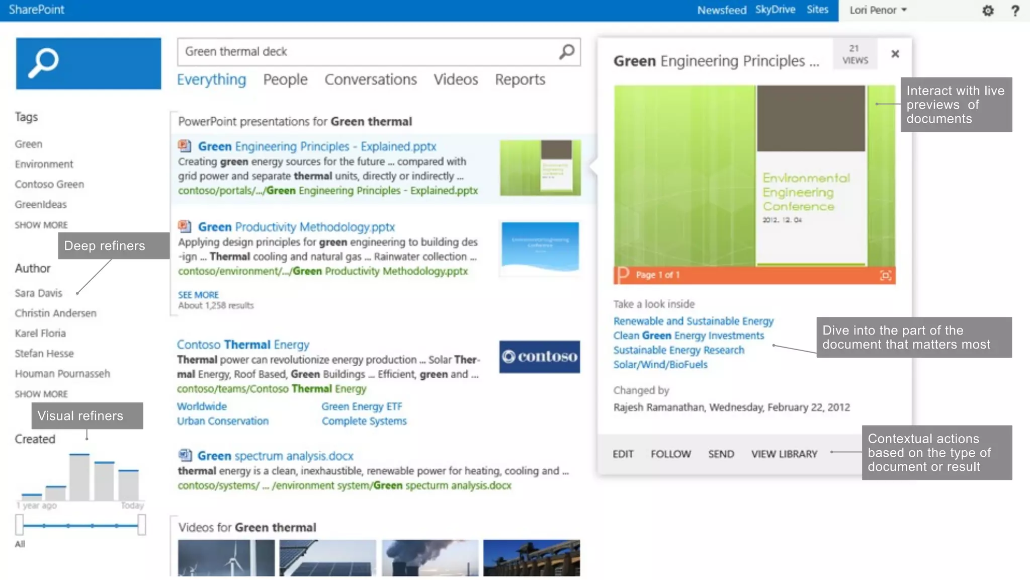The width and height of the screenshot is (1030, 580).
Task: Filter by author Stefan Hesse
Action: point(44,353)
